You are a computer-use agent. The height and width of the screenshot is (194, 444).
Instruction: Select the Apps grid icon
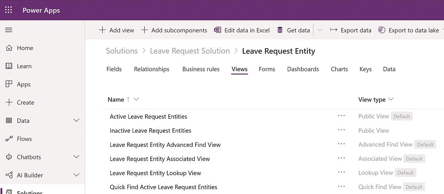pyautogui.click(x=9, y=84)
